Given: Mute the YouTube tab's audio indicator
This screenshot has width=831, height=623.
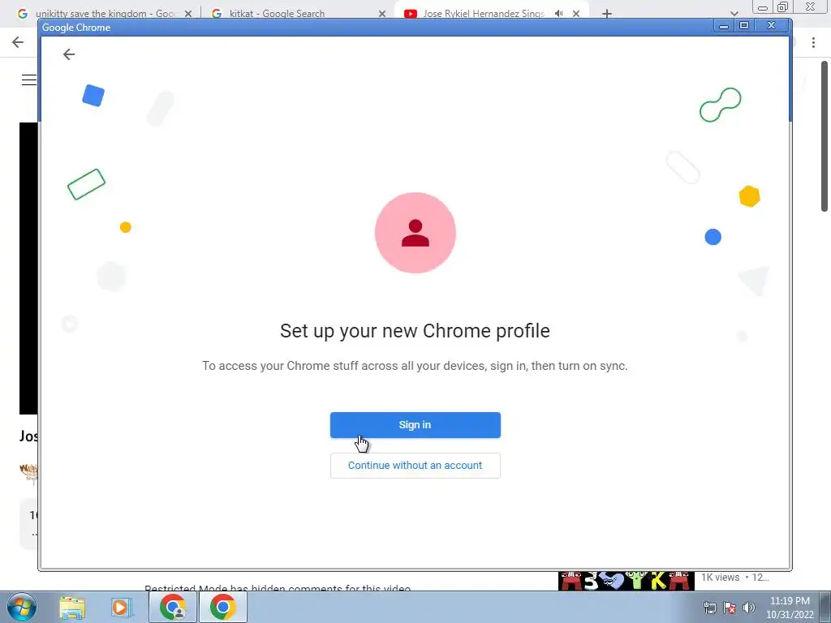Looking at the screenshot, I should pyautogui.click(x=558, y=13).
